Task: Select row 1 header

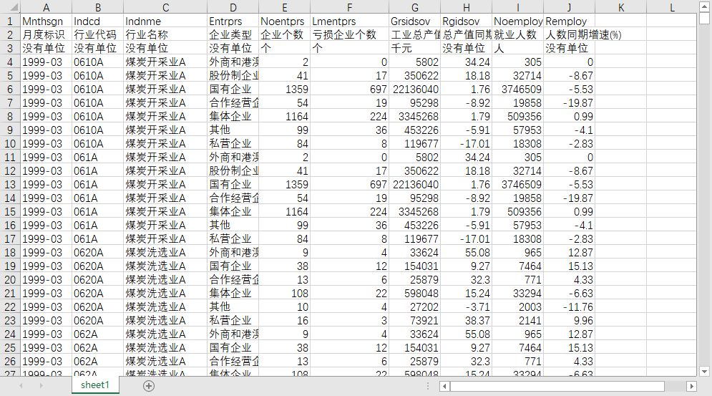Action: pos(10,21)
